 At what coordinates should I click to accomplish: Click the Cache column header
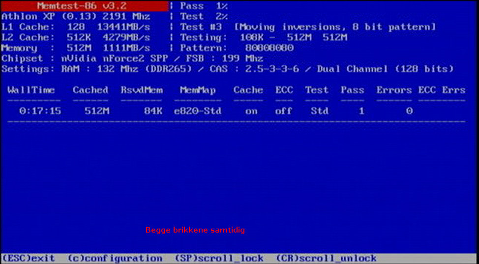(x=248, y=90)
